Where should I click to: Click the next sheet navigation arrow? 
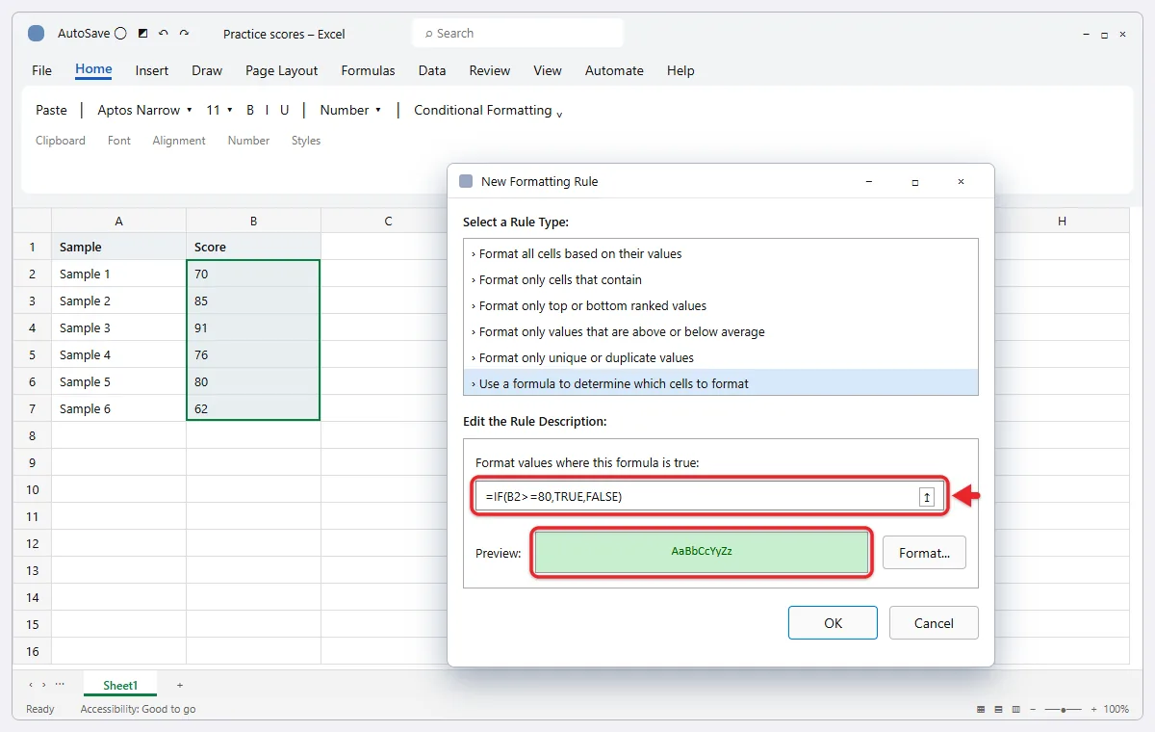coord(43,685)
